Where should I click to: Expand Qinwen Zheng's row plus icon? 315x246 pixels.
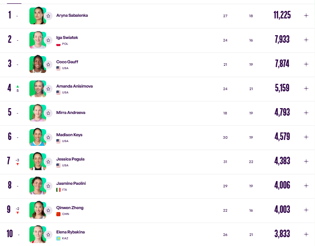[306, 210]
